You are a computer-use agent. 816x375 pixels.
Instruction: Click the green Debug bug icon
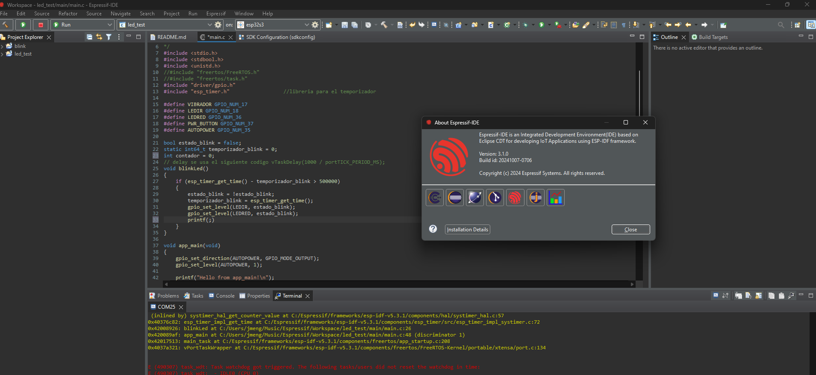(x=525, y=25)
